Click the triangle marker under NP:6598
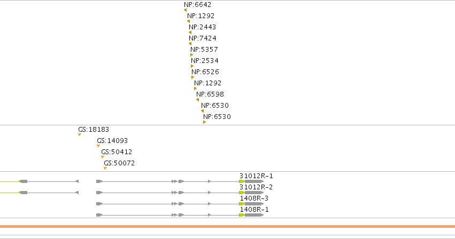The width and height of the screenshot is (455, 239). point(198,100)
